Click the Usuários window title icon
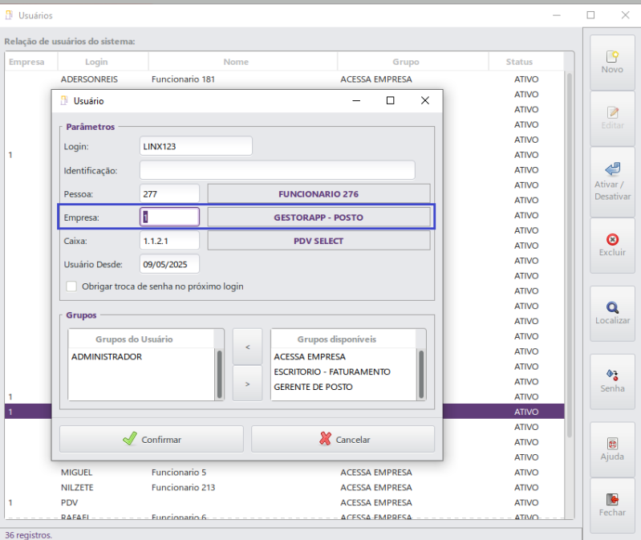This screenshot has height=540, width=641. [9, 15]
